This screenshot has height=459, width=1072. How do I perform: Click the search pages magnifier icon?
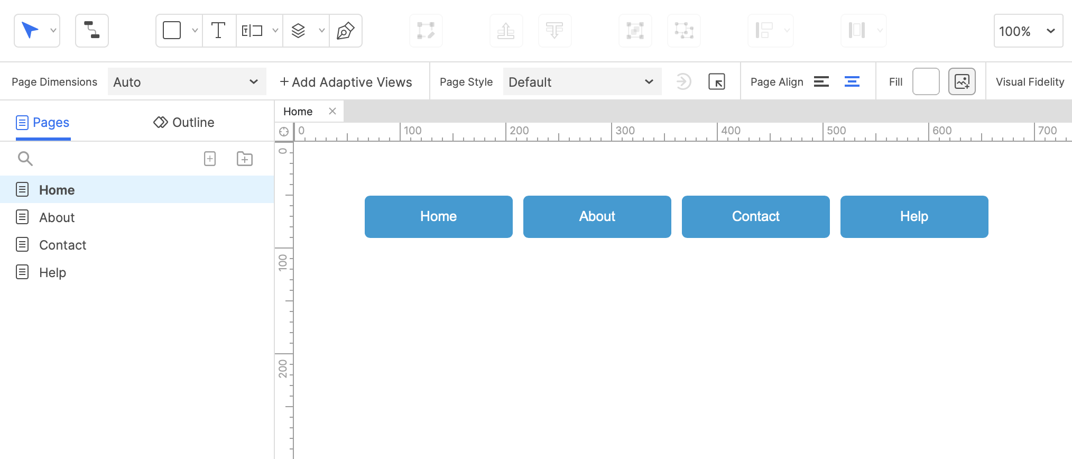click(25, 159)
